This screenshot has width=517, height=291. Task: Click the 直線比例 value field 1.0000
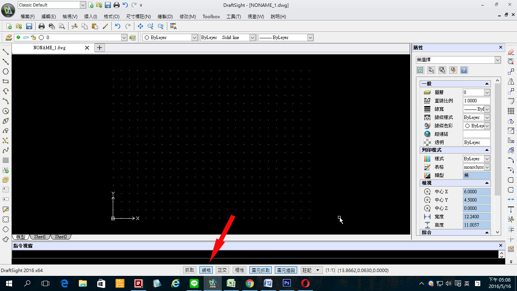[477, 101]
